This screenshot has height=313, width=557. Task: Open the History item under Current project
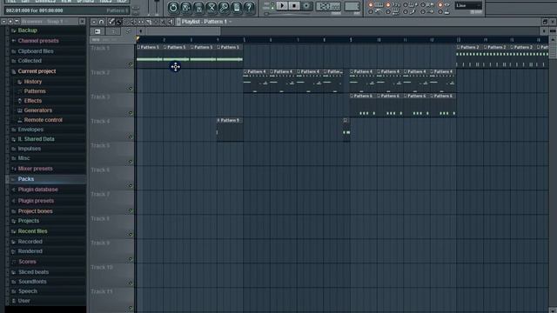pyautogui.click(x=33, y=82)
